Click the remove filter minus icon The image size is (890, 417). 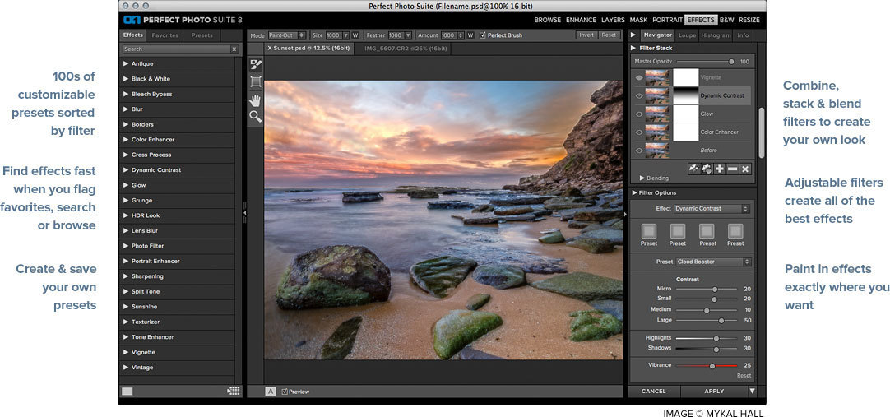pyautogui.click(x=732, y=169)
